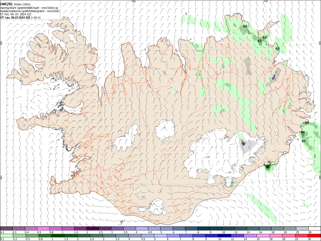Click the lavender 5–6 rain legend swatch
Screen dimensions: 321x241
coord(160,235)
